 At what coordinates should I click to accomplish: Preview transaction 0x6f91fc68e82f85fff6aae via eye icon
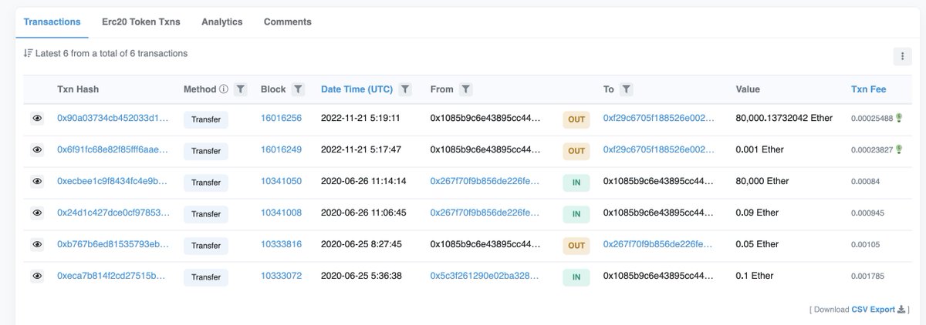tap(36, 150)
